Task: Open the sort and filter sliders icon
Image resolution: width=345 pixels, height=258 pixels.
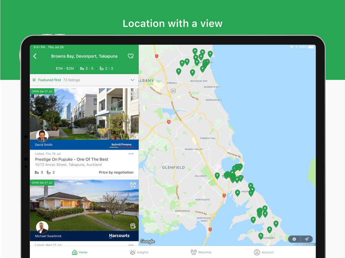Action: tap(34, 80)
